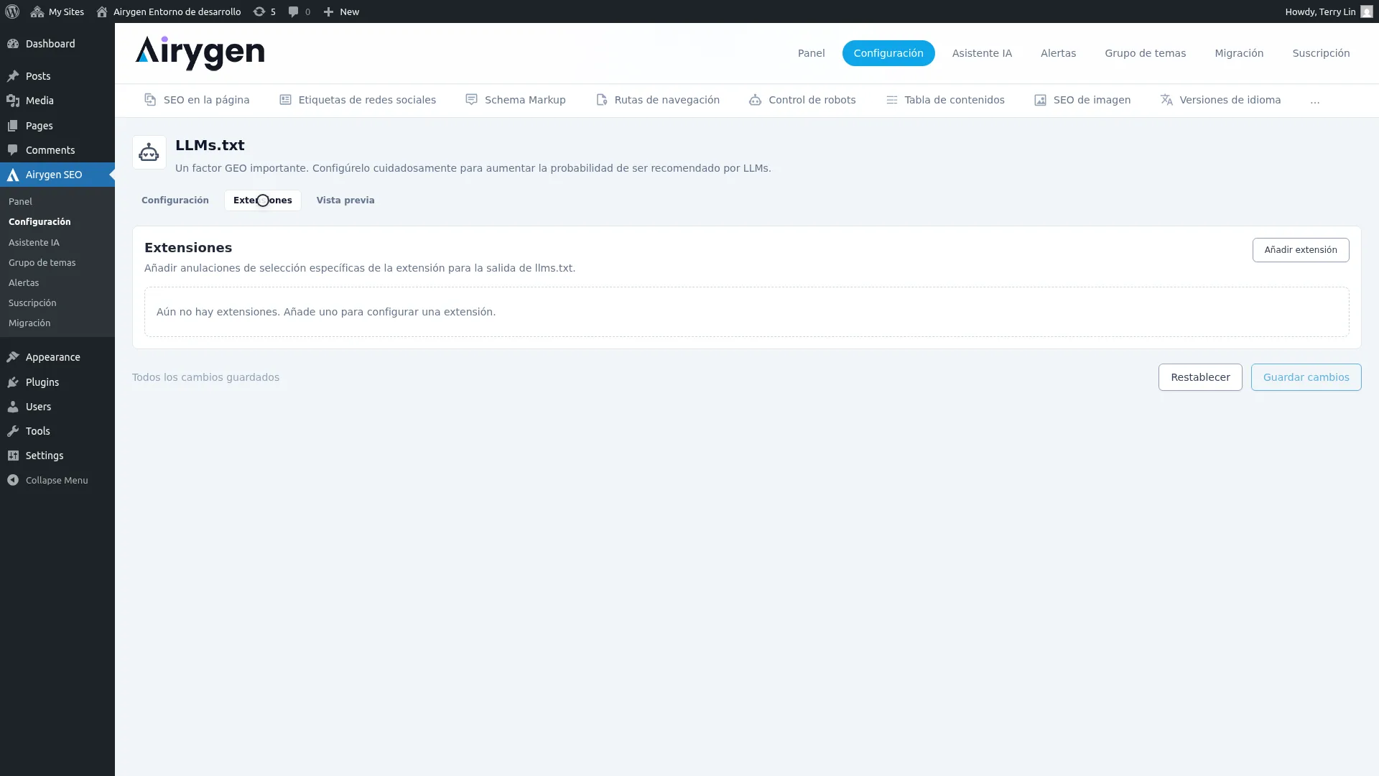Switch to Migración top tab

tap(1239, 53)
